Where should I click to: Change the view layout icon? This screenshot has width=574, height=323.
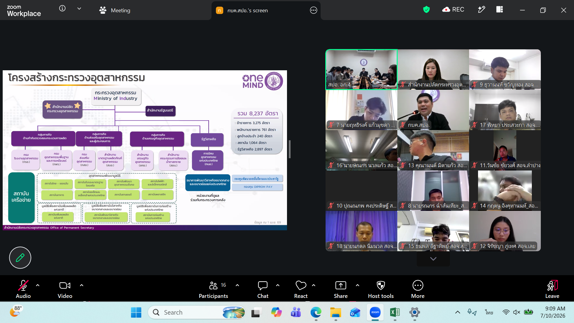(x=500, y=10)
